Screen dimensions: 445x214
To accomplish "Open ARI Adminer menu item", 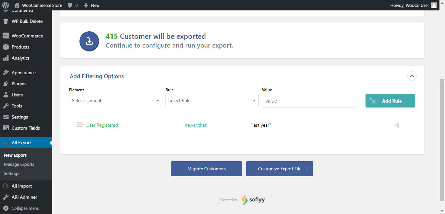I will tap(26, 197).
